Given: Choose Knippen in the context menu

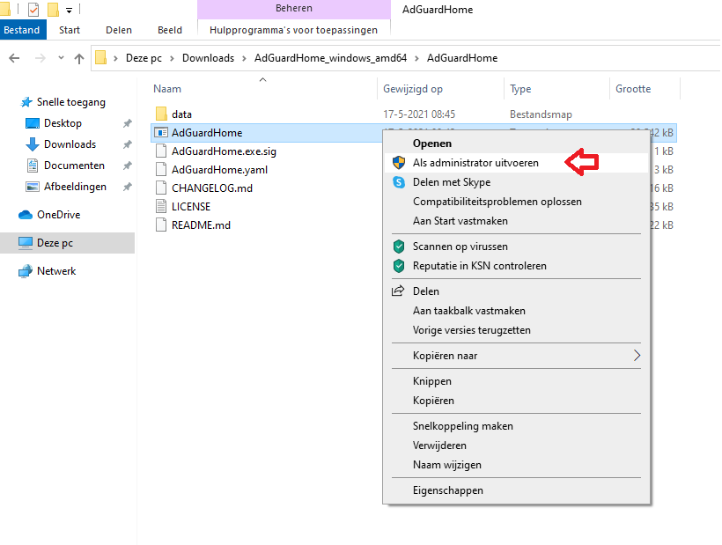Looking at the screenshot, I should [516, 381].
